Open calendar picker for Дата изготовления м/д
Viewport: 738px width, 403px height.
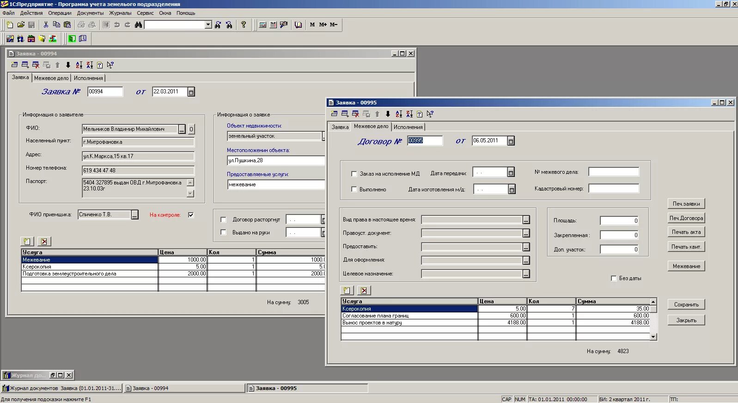point(512,189)
